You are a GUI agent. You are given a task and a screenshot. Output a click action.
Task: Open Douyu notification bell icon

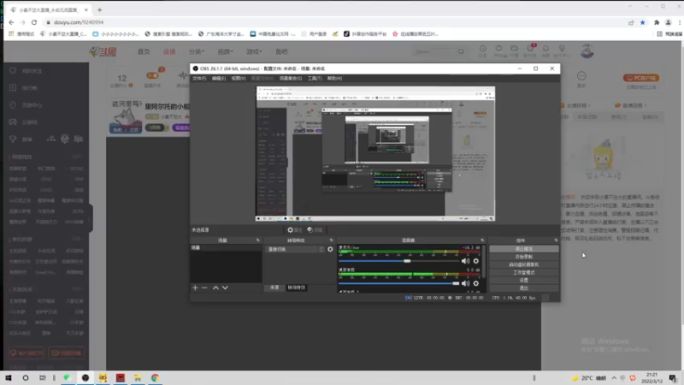tap(545, 49)
